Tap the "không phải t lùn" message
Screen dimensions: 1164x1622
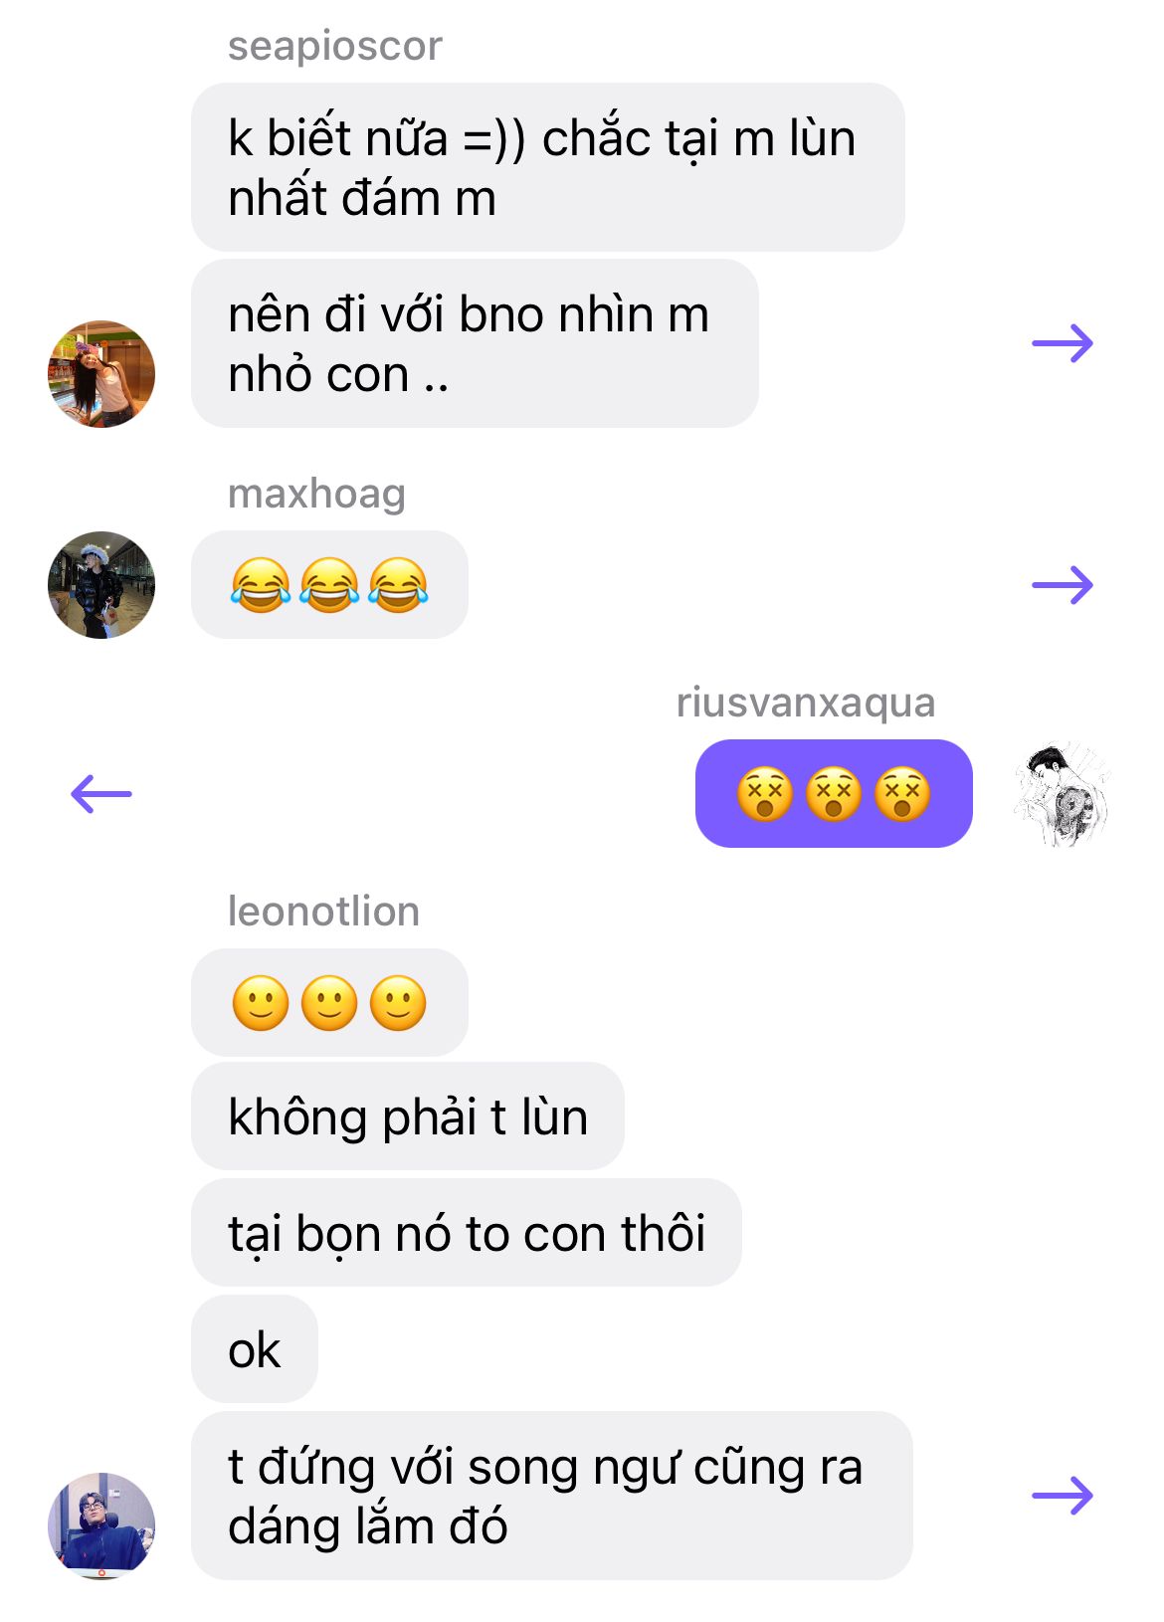pyautogui.click(x=408, y=1116)
